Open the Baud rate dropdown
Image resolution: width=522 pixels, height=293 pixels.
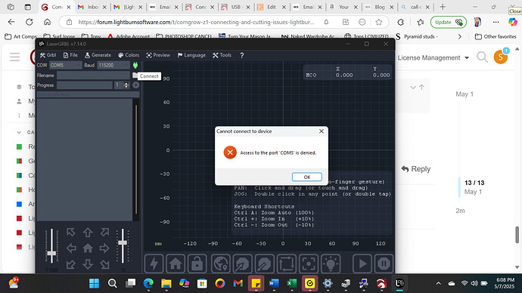click(113, 65)
